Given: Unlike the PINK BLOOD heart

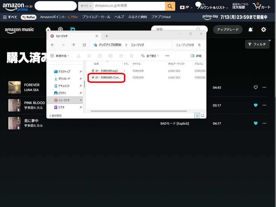Looking at the screenshot, I should point(256,105).
